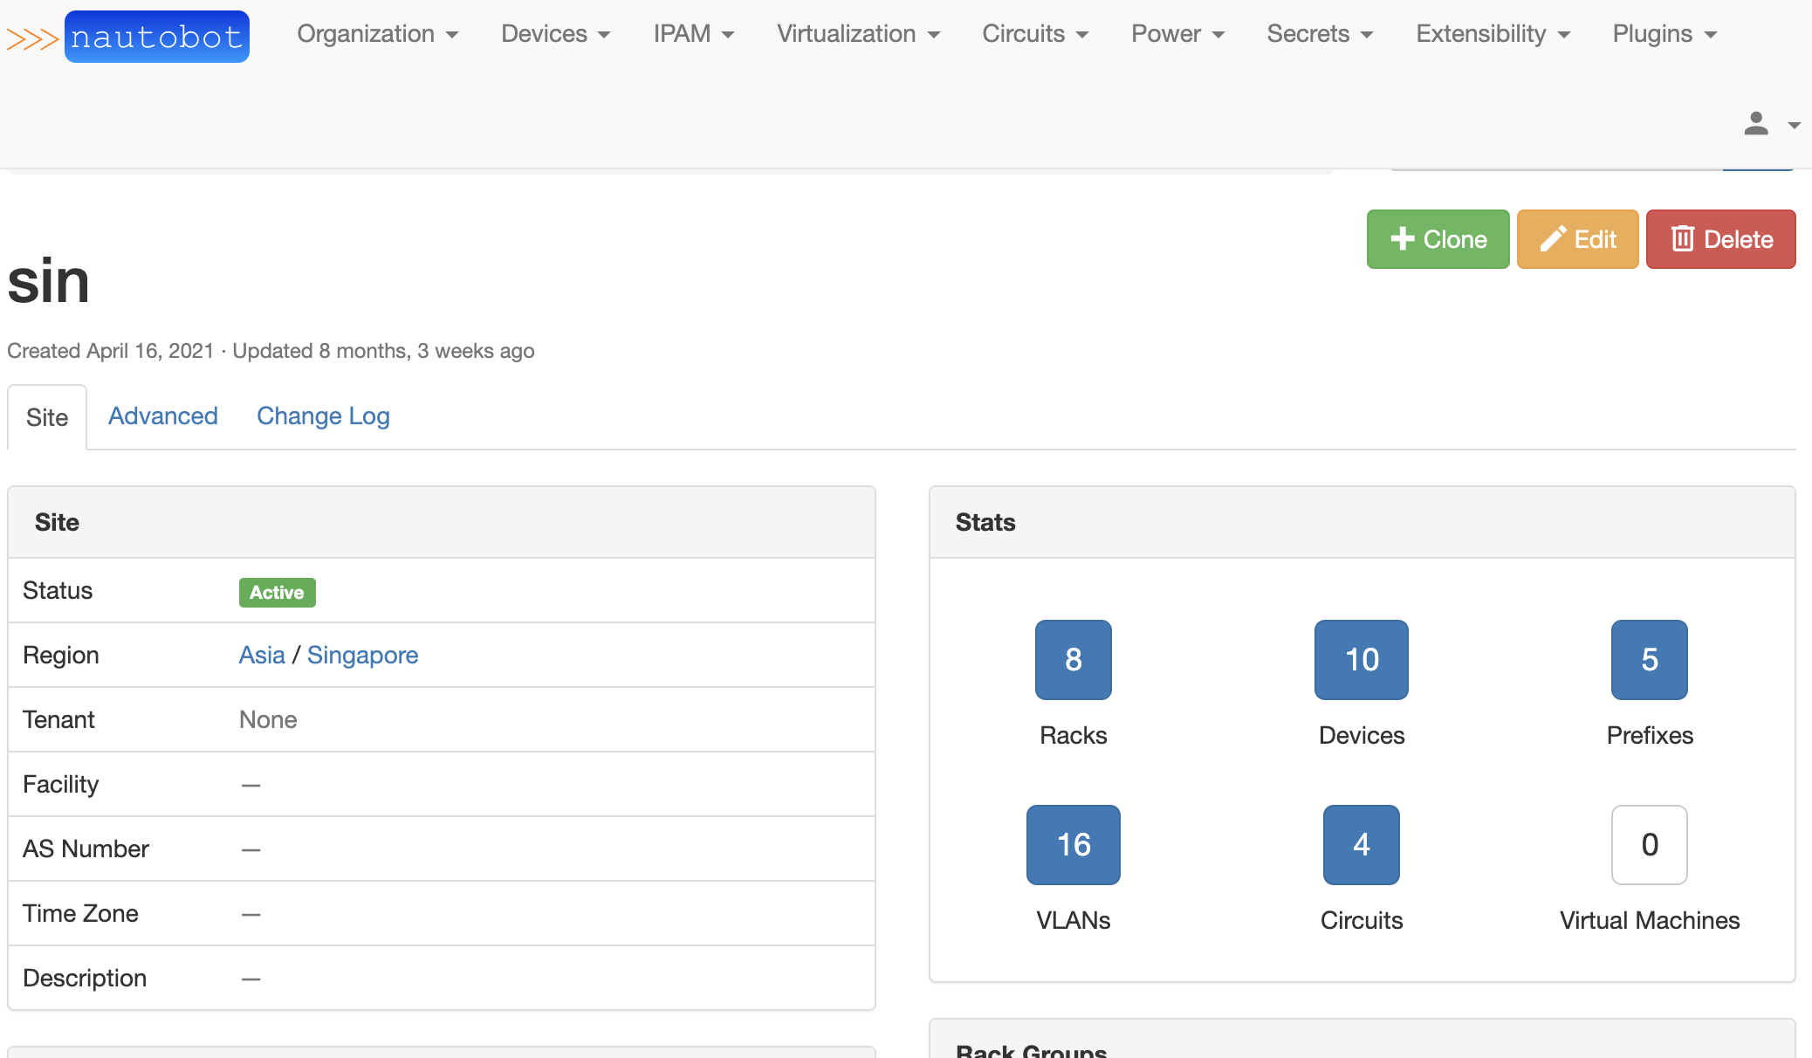1812x1058 pixels.
Task: Click the Delete button with its trash icon
Action: point(1720,239)
